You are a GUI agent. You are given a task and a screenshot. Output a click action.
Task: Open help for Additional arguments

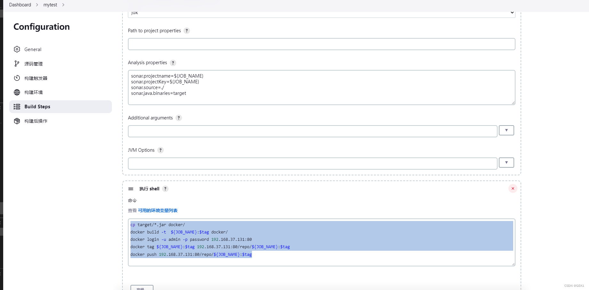[179, 118]
